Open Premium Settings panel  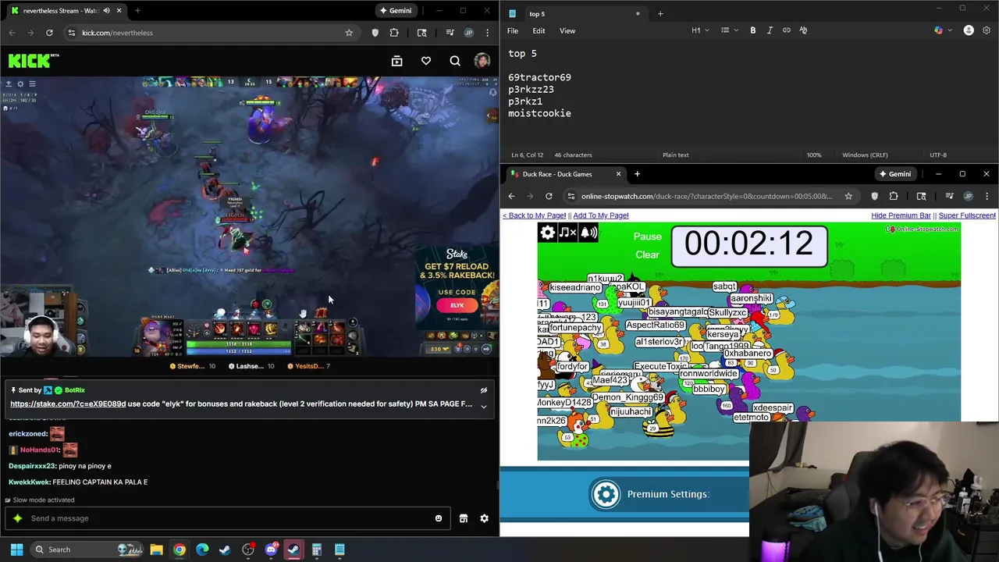(x=651, y=494)
